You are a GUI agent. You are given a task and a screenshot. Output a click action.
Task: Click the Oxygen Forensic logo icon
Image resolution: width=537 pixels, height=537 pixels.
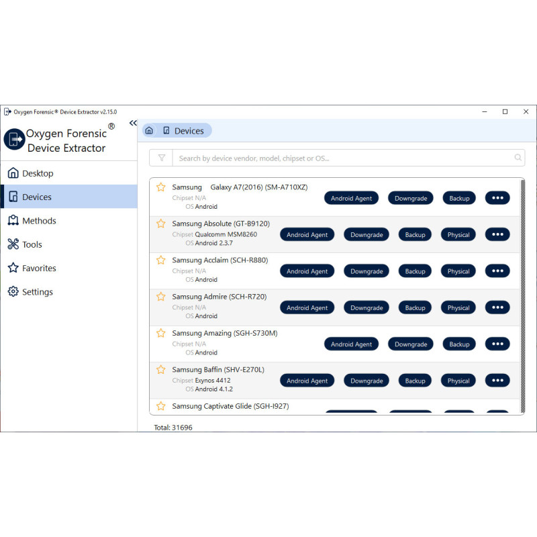(x=14, y=140)
